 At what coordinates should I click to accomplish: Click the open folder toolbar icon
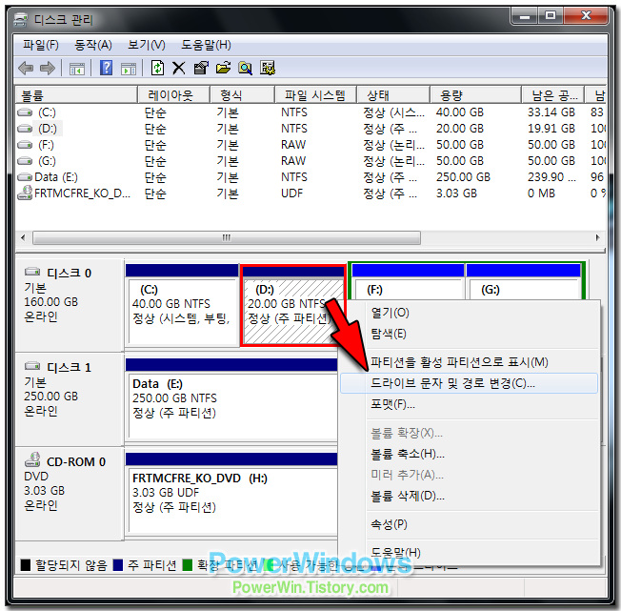224,68
